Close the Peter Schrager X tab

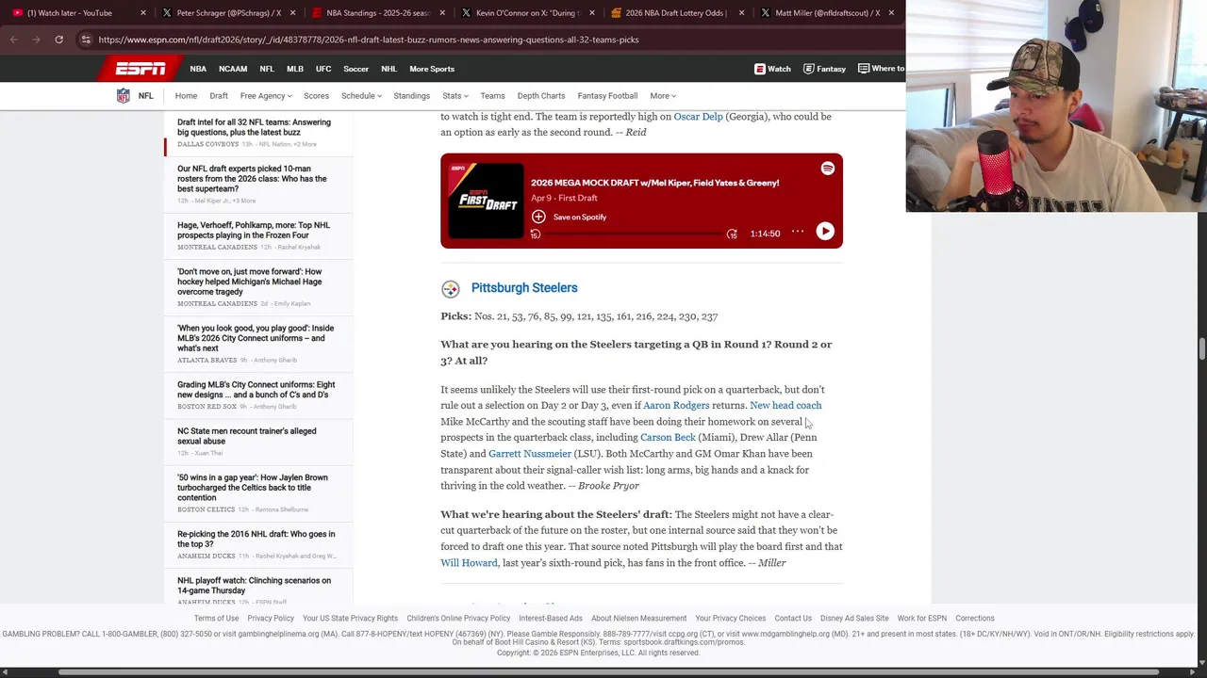pyautogui.click(x=292, y=13)
